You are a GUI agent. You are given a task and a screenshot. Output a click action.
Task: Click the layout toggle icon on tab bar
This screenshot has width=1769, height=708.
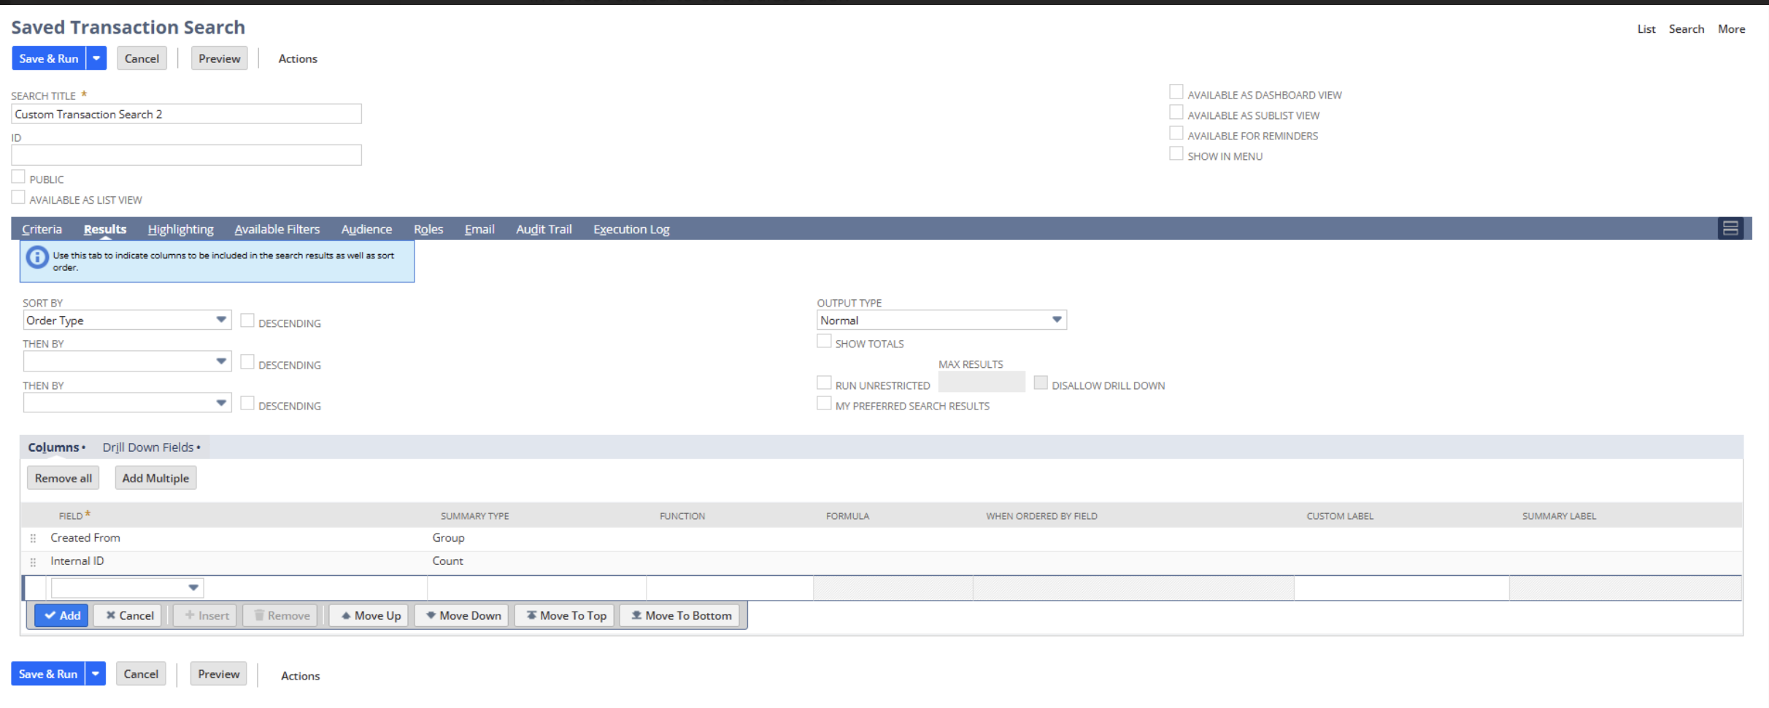(x=1730, y=228)
